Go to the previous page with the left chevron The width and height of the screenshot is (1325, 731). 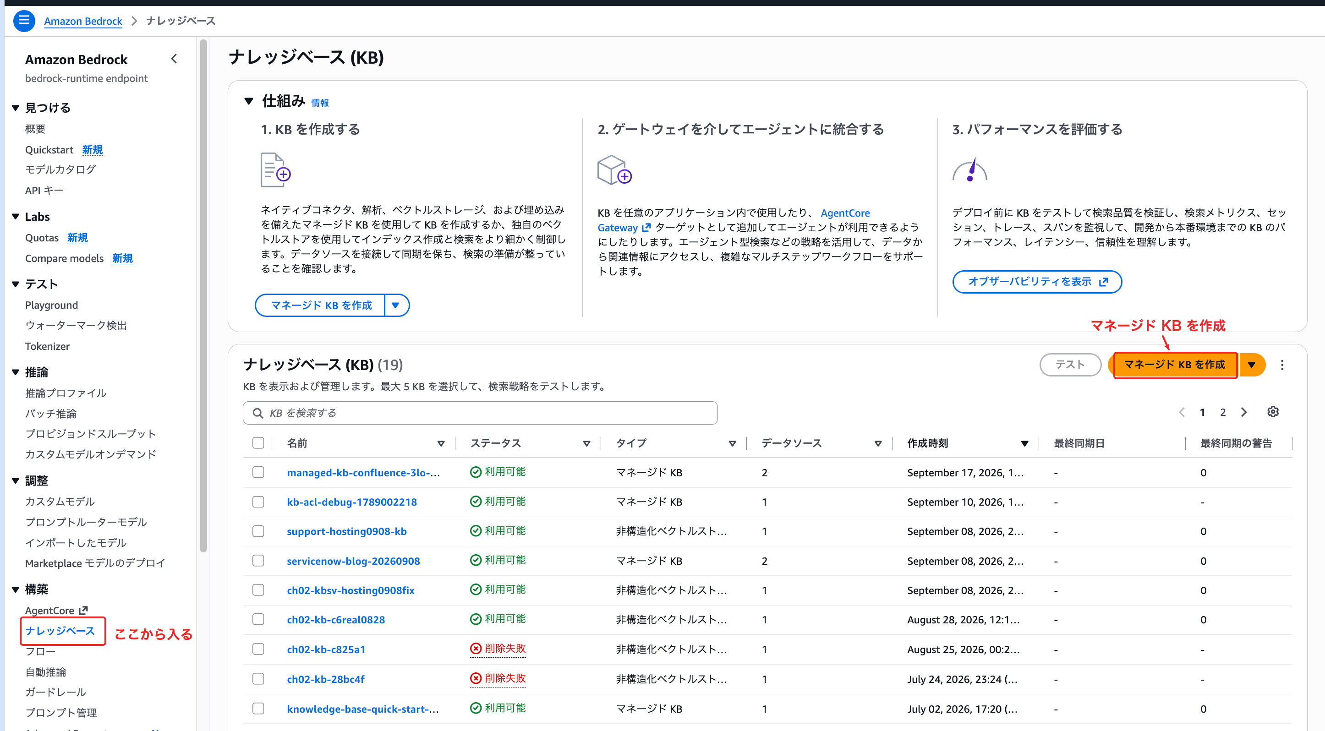(1182, 412)
